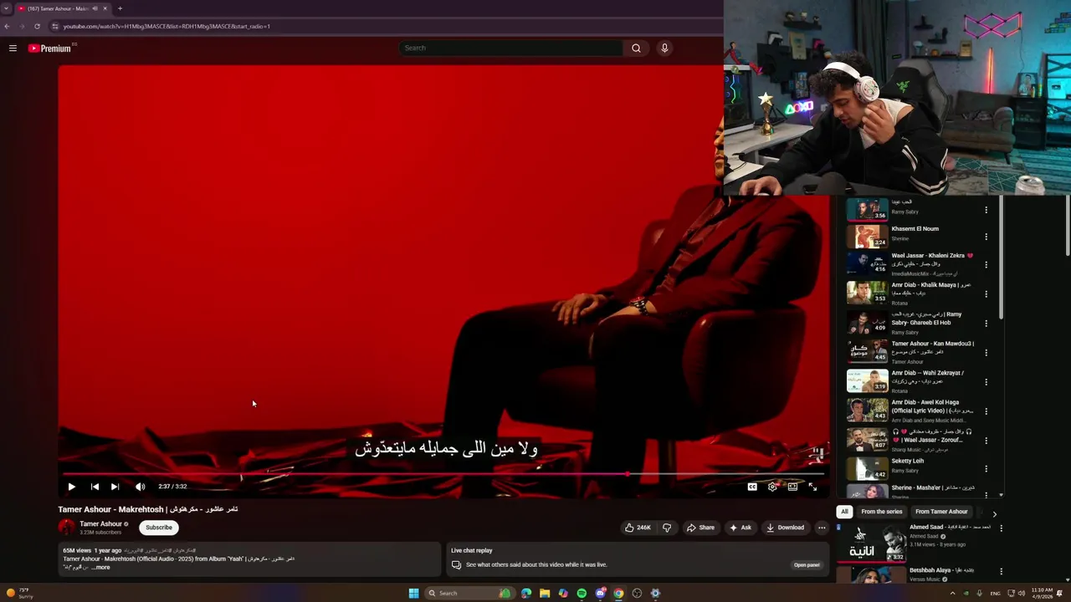Open more actions menu beside Download

(822, 528)
